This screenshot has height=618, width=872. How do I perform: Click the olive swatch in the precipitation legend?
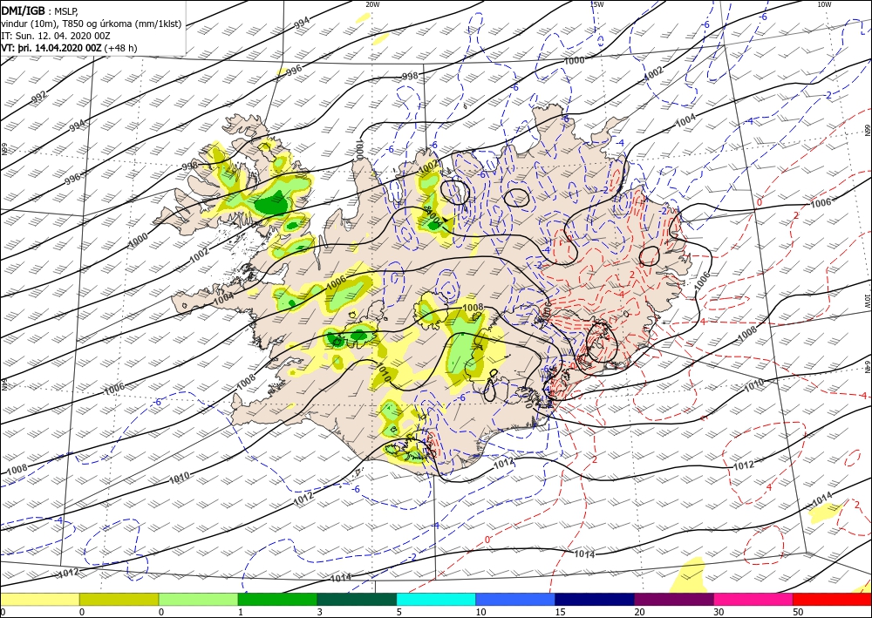[119, 599]
